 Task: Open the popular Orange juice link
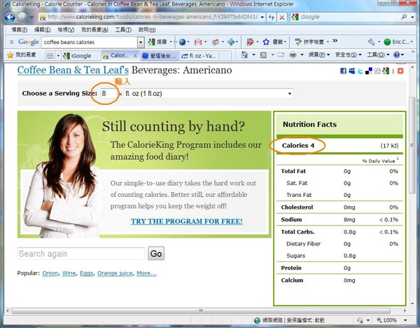(x=115, y=273)
